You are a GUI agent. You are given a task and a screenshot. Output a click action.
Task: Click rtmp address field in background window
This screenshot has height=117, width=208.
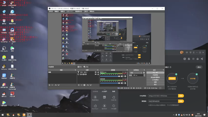163,96
